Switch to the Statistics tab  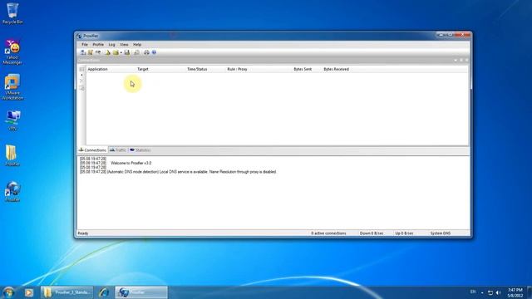pos(140,150)
